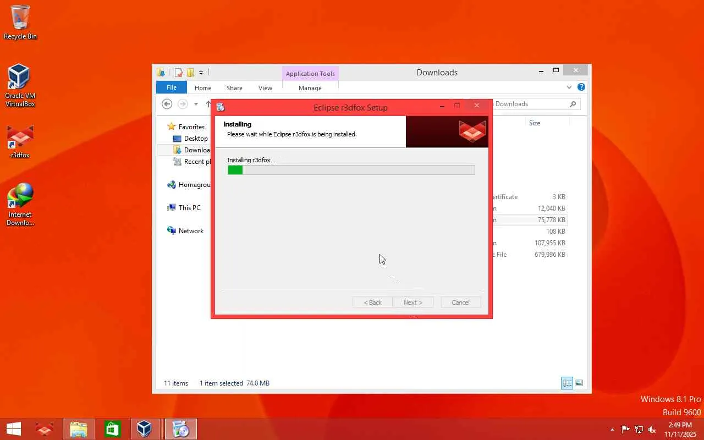The image size is (704, 440).
Task: Select the Oracle VM VirtualBox desktop shortcut
Action: click(20, 85)
